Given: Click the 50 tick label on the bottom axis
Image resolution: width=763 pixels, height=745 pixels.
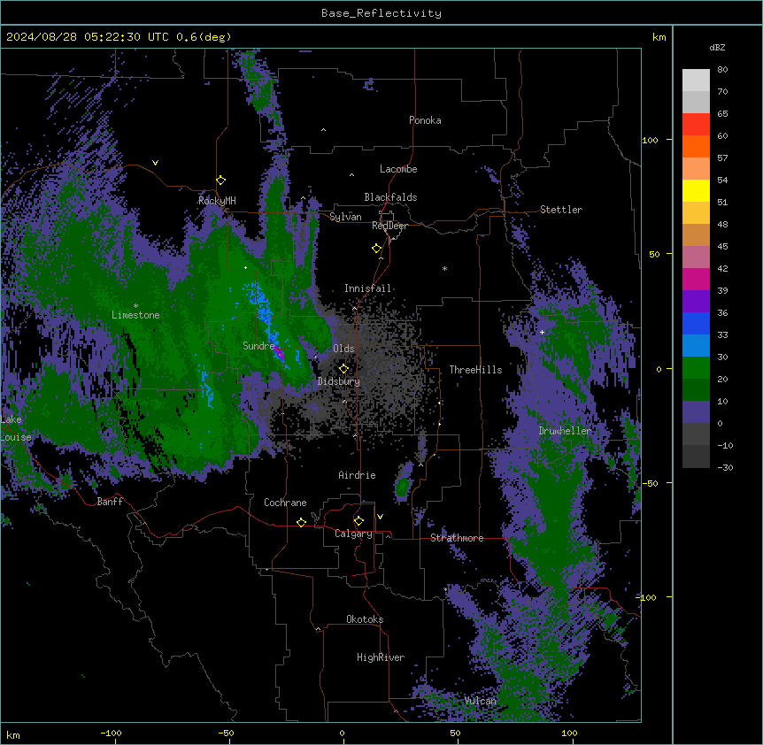Looking at the screenshot, I should coord(455,733).
